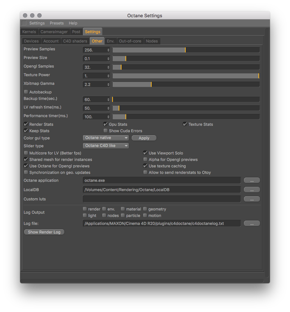Click the Apply button
The height and width of the screenshot is (312, 290).
pyautogui.click(x=144, y=138)
